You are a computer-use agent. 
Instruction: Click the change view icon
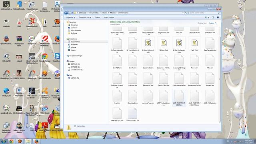206,17
